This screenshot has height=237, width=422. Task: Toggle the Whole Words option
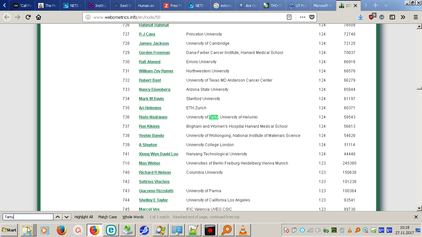click(133, 217)
